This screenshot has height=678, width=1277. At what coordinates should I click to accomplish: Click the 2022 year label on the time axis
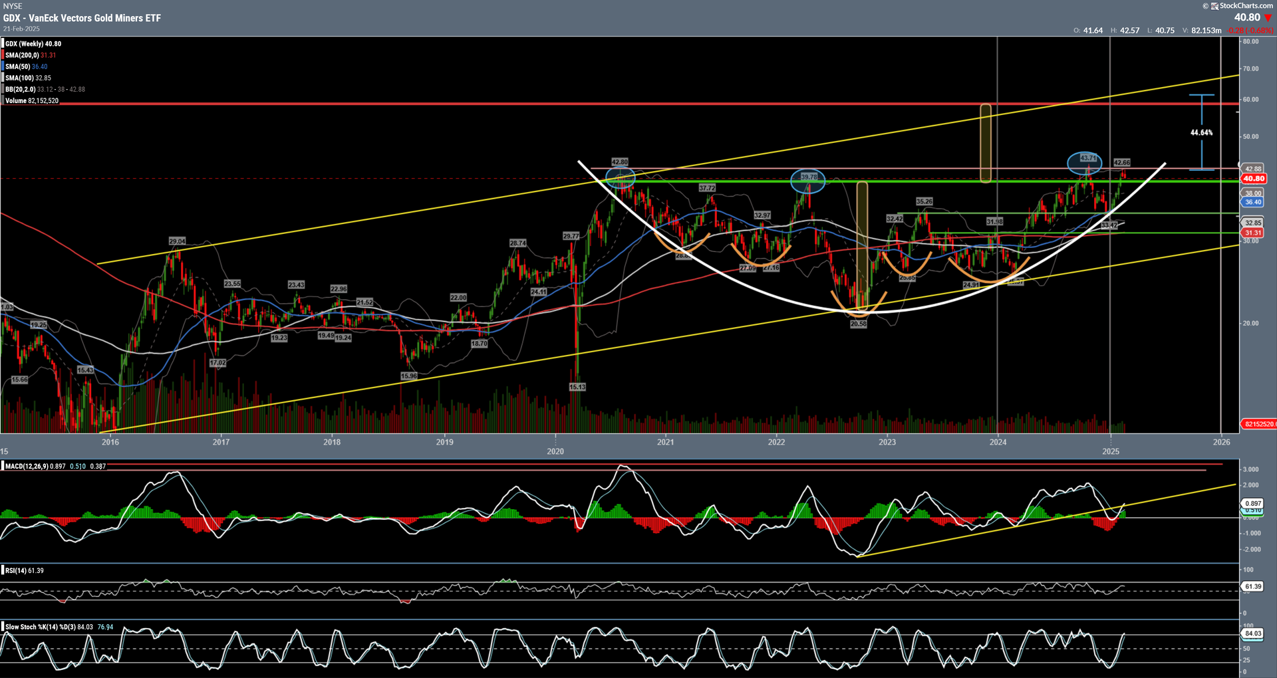776,443
